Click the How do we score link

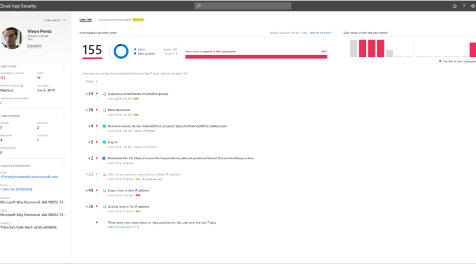pyautogui.click(x=320, y=33)
